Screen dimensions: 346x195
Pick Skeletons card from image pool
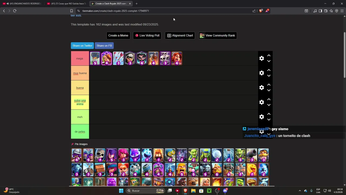pos(100,155)
